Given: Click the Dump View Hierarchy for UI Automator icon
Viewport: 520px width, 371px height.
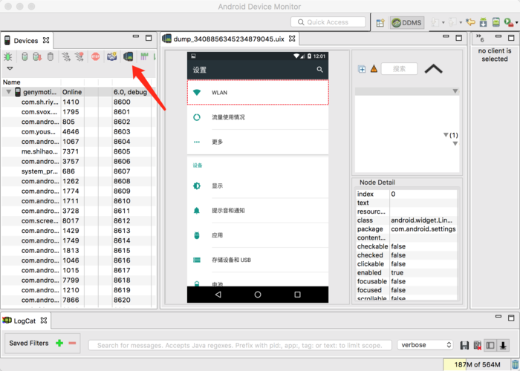Looking at the screenshot, I should [128, 56].
